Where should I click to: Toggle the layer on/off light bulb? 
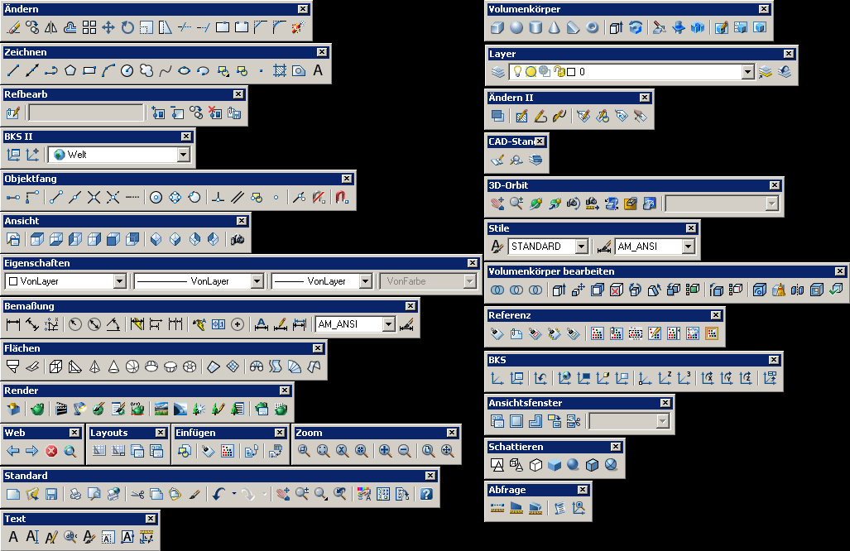point(517,72)
